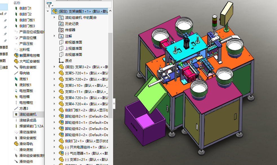The width and height of the screenshot is (277, 165).
Task: Click the 支架装配1<1> root assembly icon
Action: tap(55, 11)
